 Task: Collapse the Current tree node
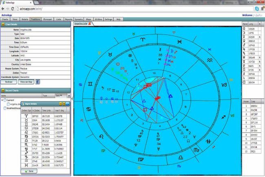[x=2, y=100]
